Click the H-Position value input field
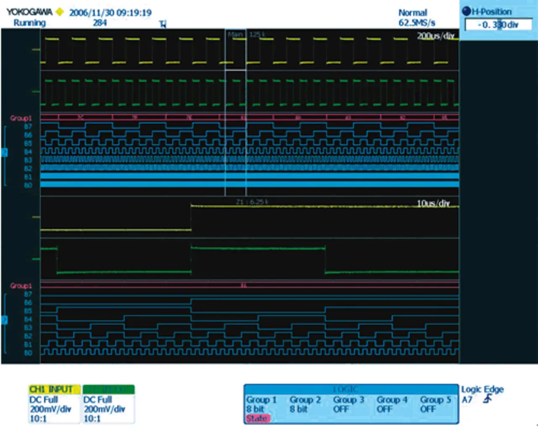This screenshot has height=430, width=538. coord(498,25)
